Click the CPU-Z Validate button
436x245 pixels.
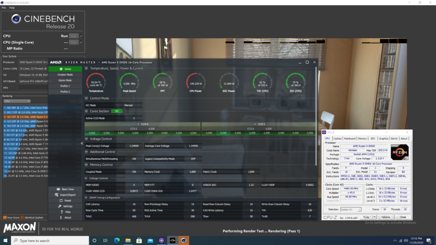click(x=385, y=217)
